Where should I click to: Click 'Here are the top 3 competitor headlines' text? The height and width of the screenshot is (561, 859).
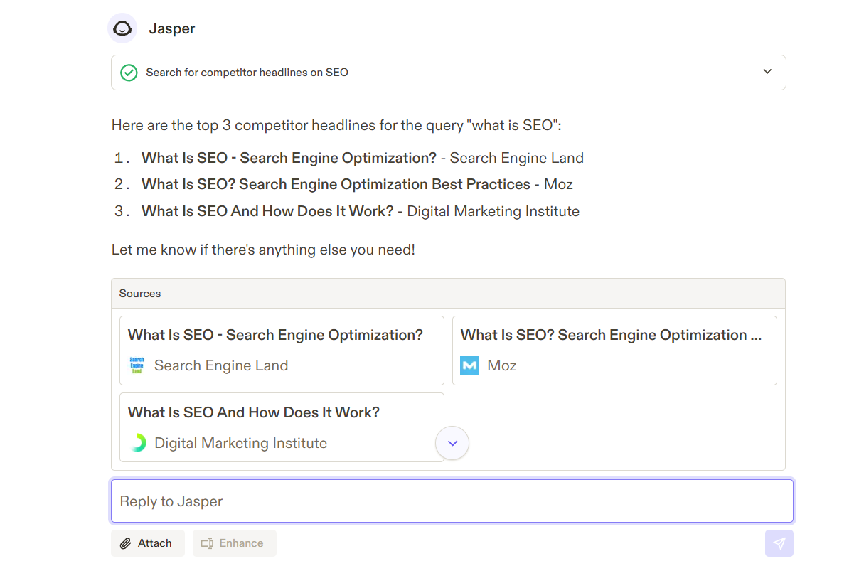(x=336, y=125)
